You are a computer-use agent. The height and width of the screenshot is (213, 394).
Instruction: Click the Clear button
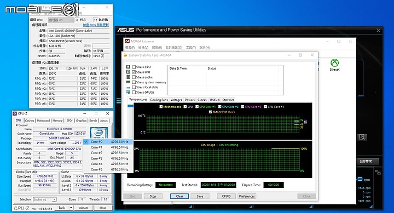pos(179,196)
